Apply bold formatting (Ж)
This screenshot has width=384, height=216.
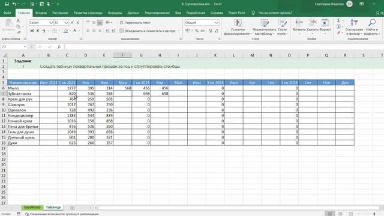[32, 31]
